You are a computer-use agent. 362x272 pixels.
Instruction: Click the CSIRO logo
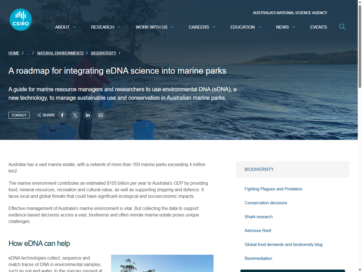pyautogui.click(x=20, y=19)
